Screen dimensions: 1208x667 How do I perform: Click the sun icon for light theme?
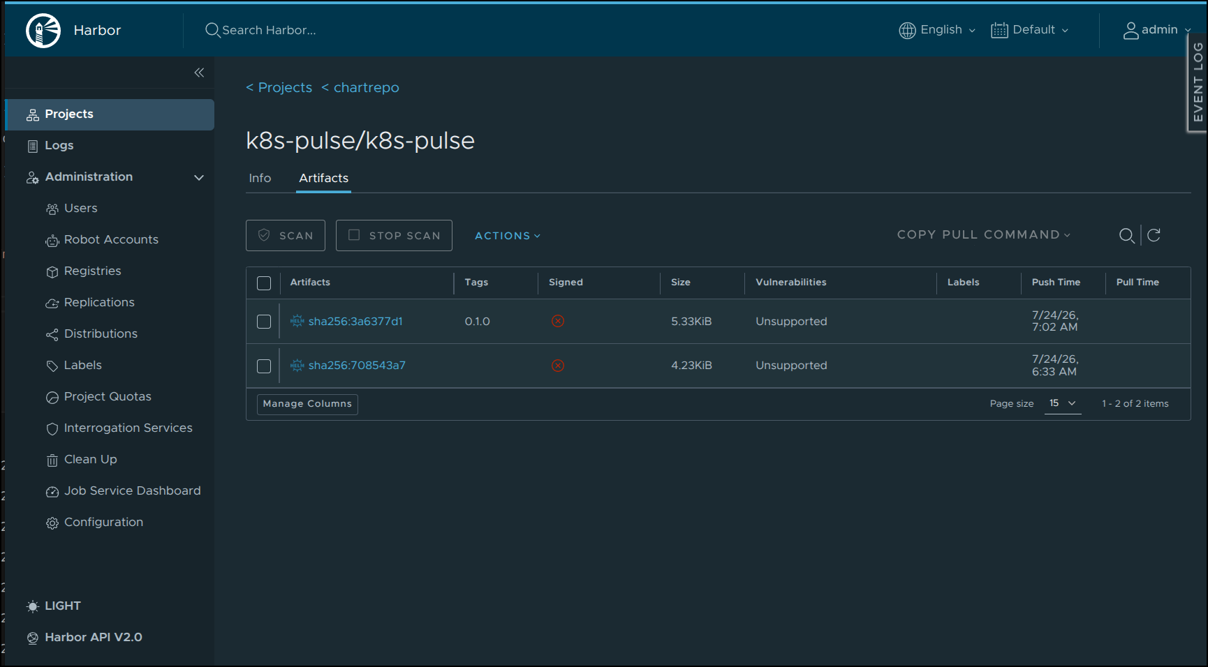(33, 606)
